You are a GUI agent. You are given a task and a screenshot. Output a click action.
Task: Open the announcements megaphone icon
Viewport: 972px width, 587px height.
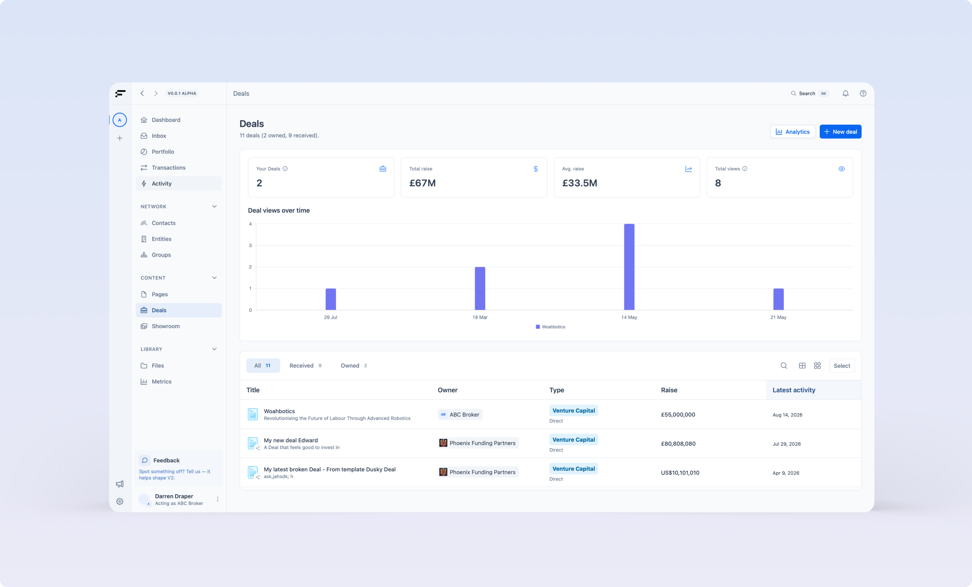point(120,484)
